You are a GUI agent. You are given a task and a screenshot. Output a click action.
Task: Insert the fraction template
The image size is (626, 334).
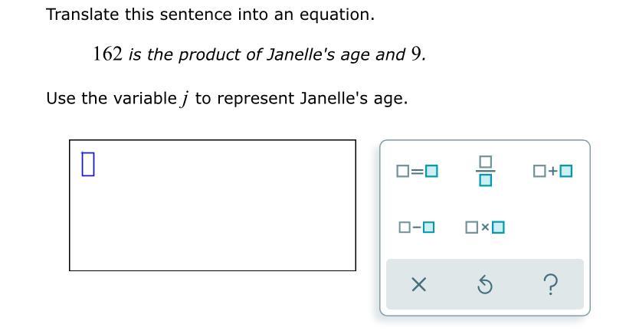485,171
